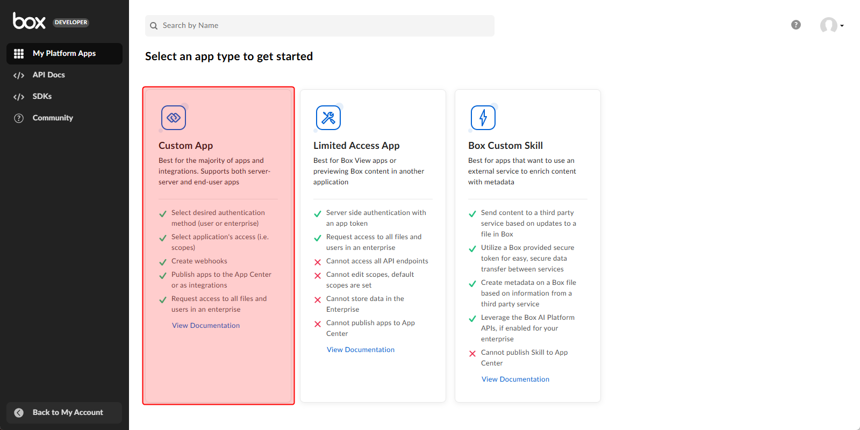Click red X beside 'Cannot access all API endpoints'

(x=318, y=262)
